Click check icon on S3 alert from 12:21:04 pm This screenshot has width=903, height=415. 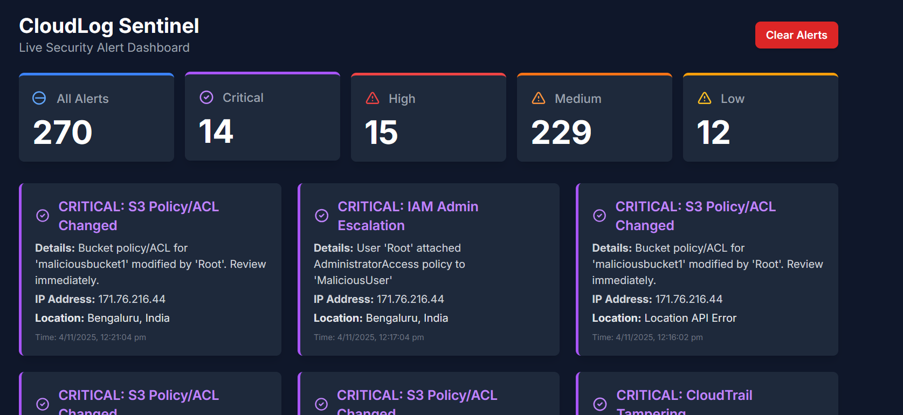[43, 216]
